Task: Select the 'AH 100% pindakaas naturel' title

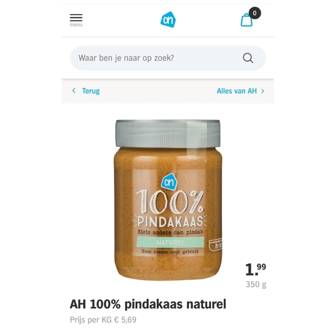Action: click(148, 304)
